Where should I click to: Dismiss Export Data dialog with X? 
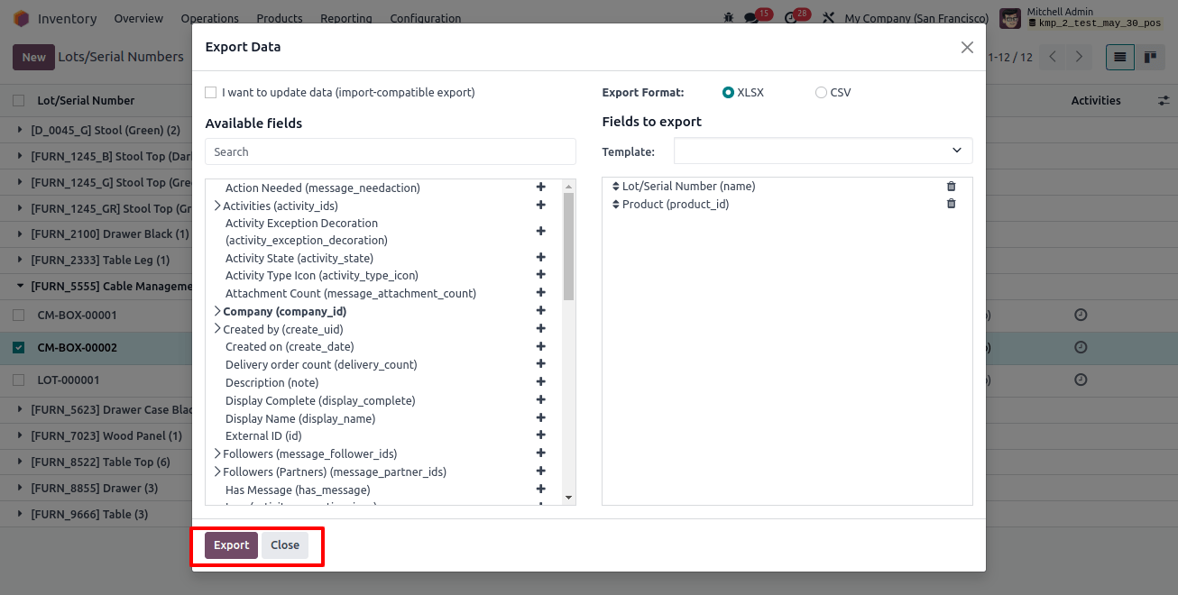(967, 47)
